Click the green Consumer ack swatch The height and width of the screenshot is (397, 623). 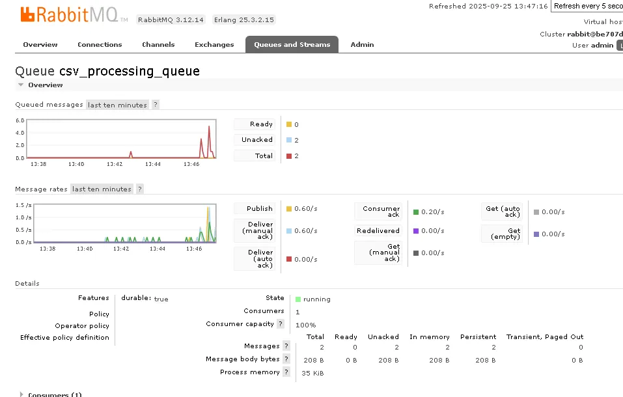(416, 212)
